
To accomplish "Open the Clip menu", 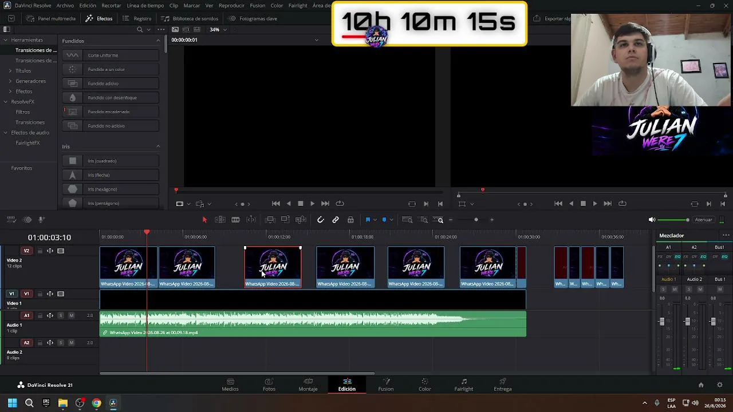I will 174,6.
